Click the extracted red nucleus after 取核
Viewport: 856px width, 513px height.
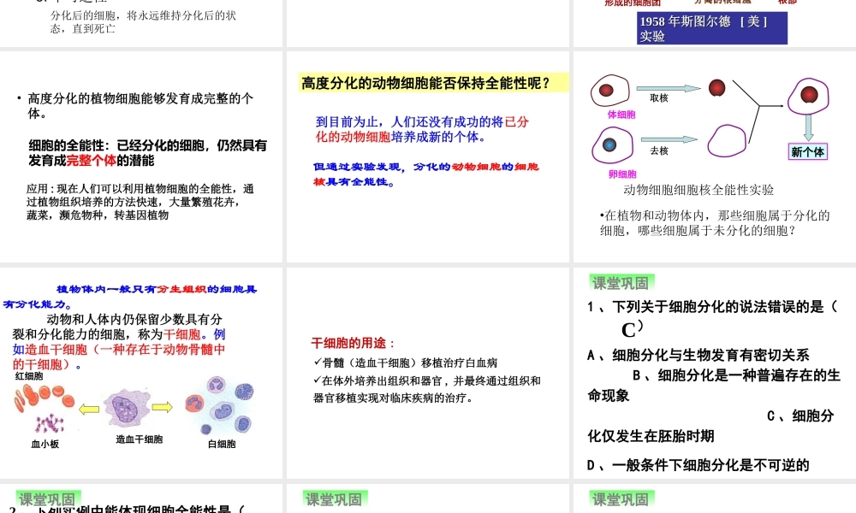[716, 87]
